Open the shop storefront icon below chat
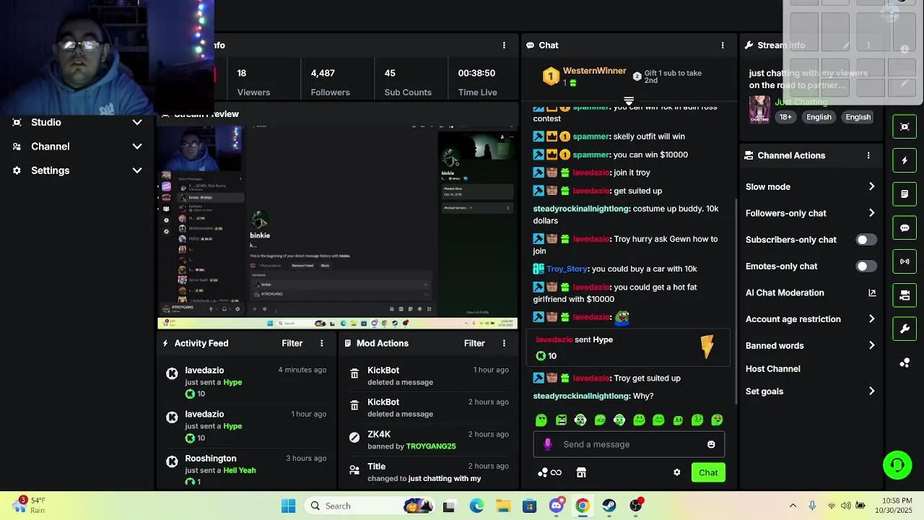The width and height of the screenshot is (924, 520). (x=581, y=472)
